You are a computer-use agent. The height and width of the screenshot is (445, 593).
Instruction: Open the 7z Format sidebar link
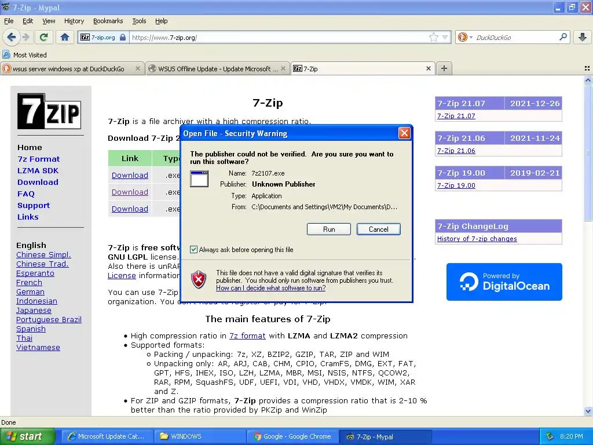[x=39, y=159]
